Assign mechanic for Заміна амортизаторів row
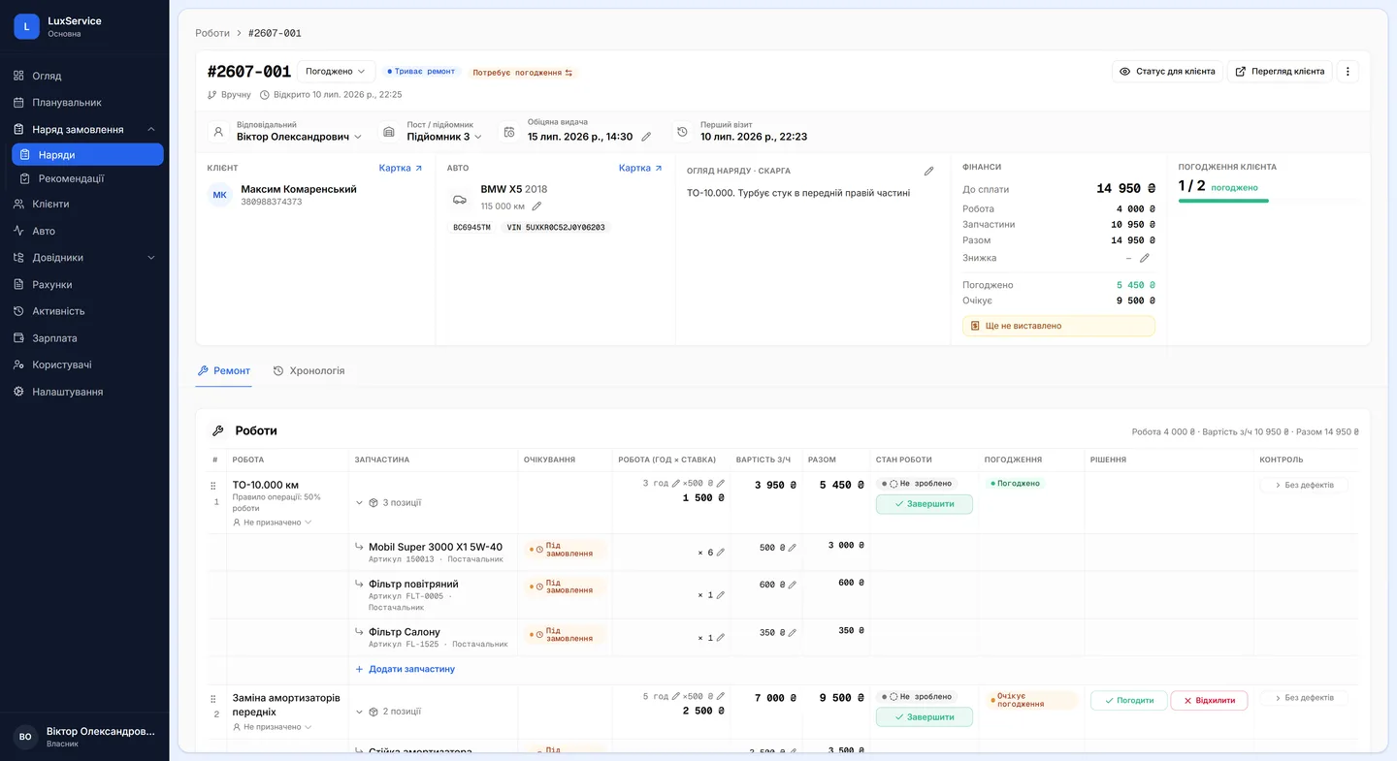The width and height of the screenshot is (1397, 761). 273,727
